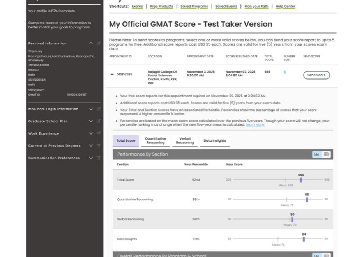Toggle table view for Overall Performance By Program
The height and width of the screenshot is (257, 364).
[x=326, y=256]
